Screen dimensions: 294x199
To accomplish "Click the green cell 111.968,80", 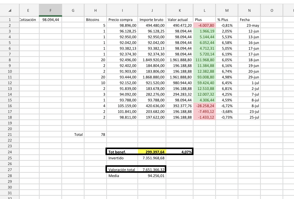I will pyautogui.click(x=204, y=60).
